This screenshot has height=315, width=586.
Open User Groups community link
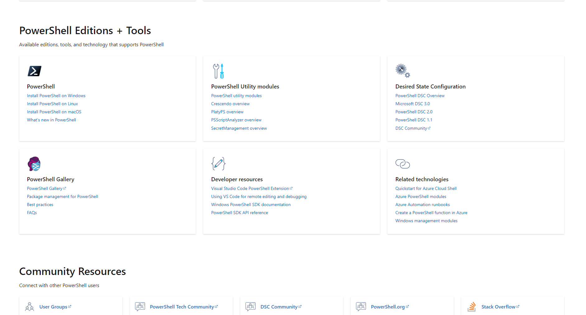[53, 307]
